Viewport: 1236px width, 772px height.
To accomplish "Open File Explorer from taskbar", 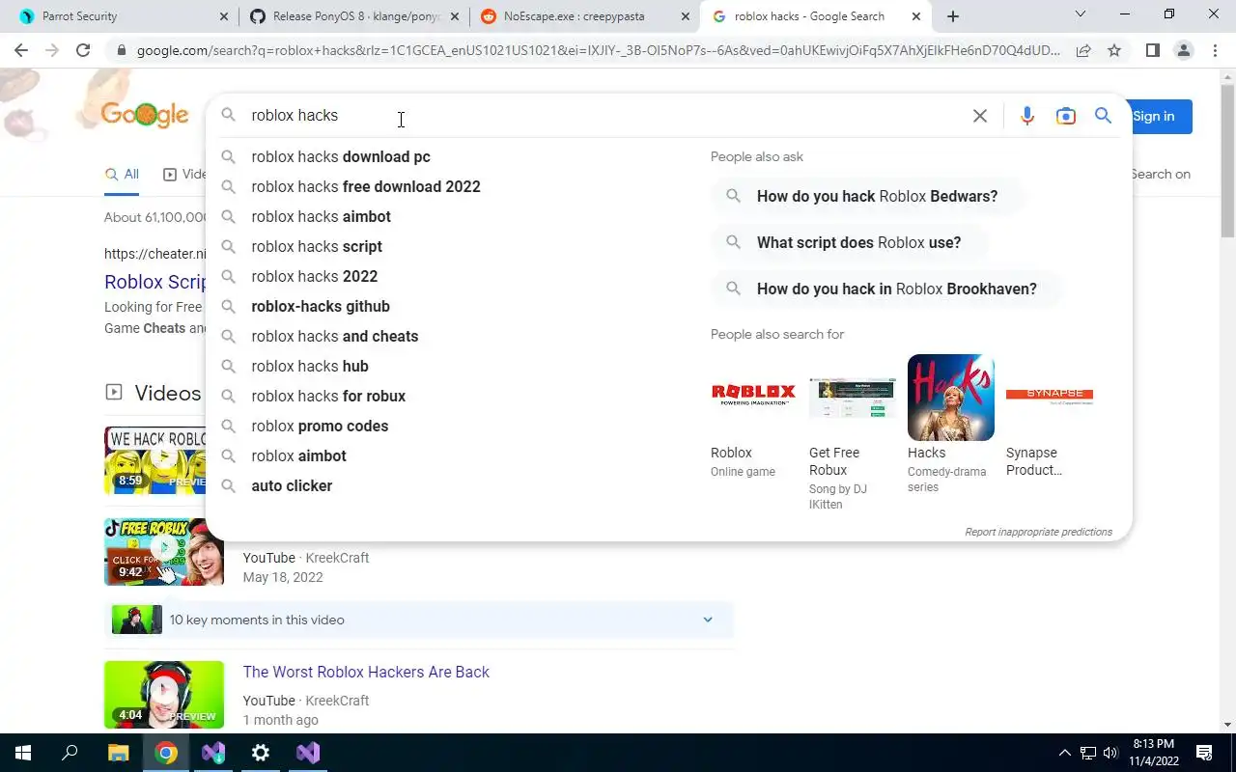I will coord(118,753).
